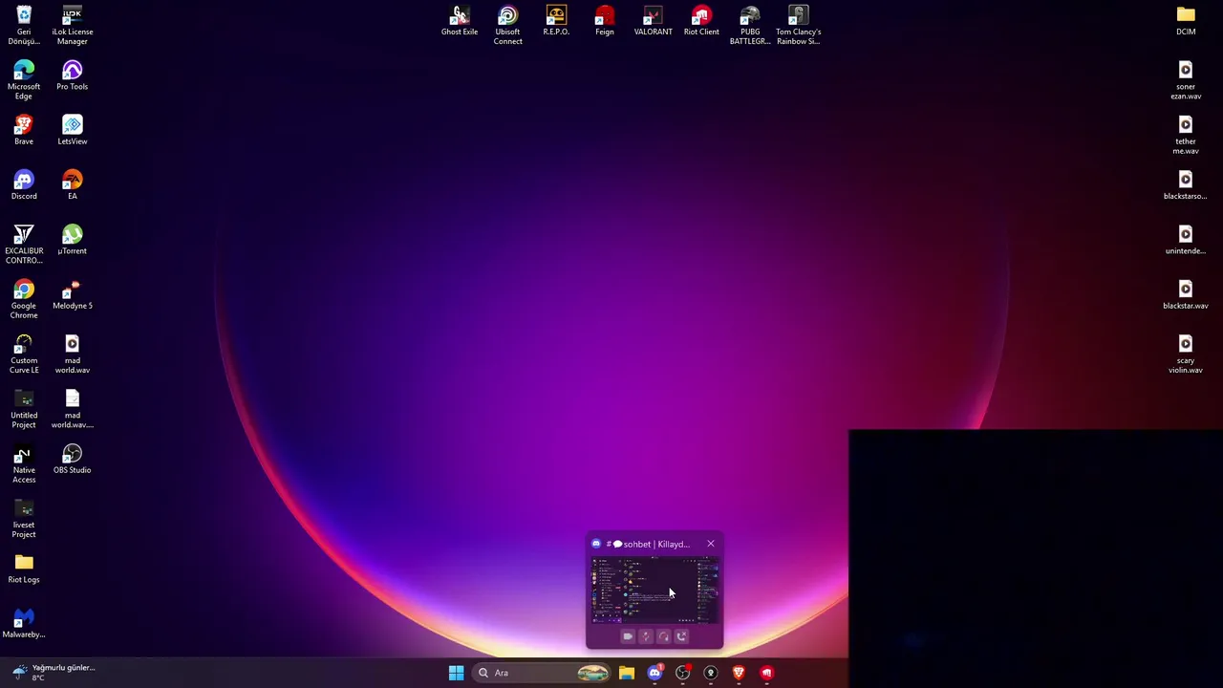Select the Ubisoft Connect desktop icon

[x=507, y=26]
